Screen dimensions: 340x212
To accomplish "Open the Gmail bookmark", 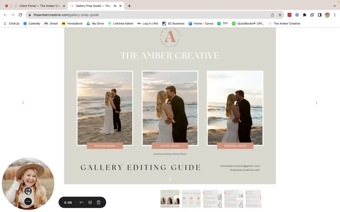I will tap(51, 24).
